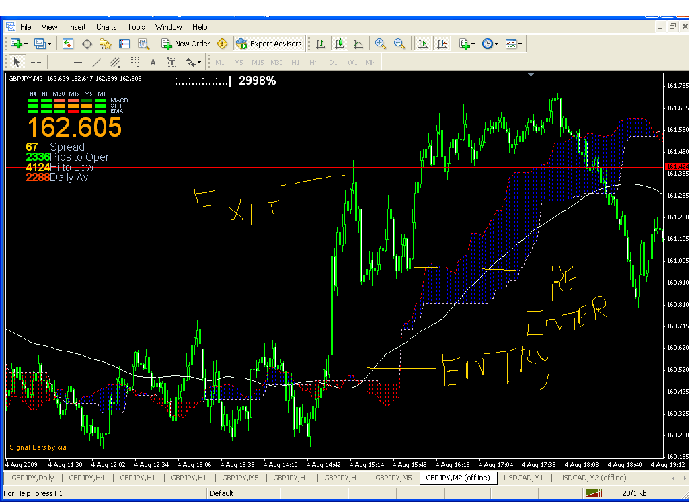The image size is (694, 502).
Task: Open the Market Watch panel icon
Action: coord(68,44)
